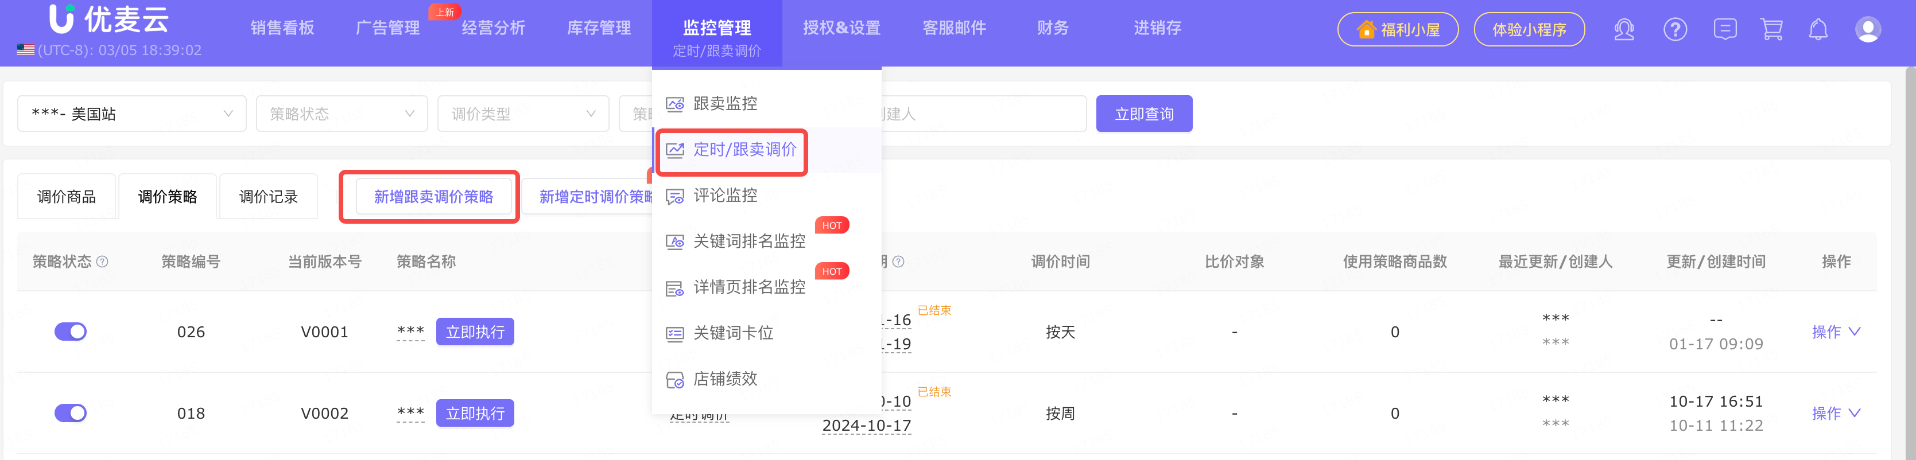Viewport: 1916px width, 460px height.
Task: Switch to the 调价商品 tab
Action: 66,196
